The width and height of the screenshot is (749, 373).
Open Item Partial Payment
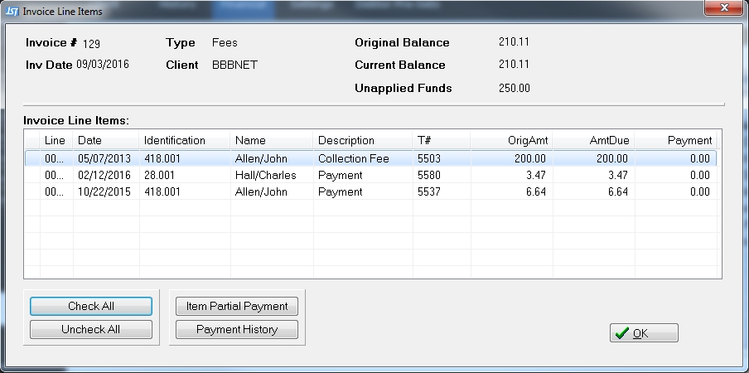tap(237, 306)
